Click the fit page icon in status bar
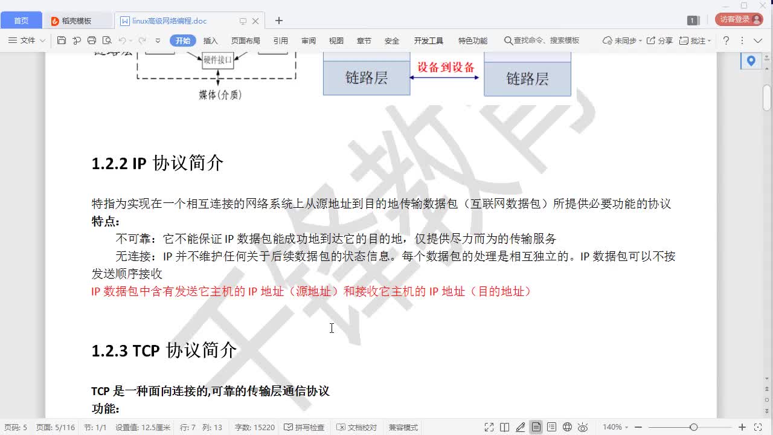 pyautogui.click(x=758, y=427)
